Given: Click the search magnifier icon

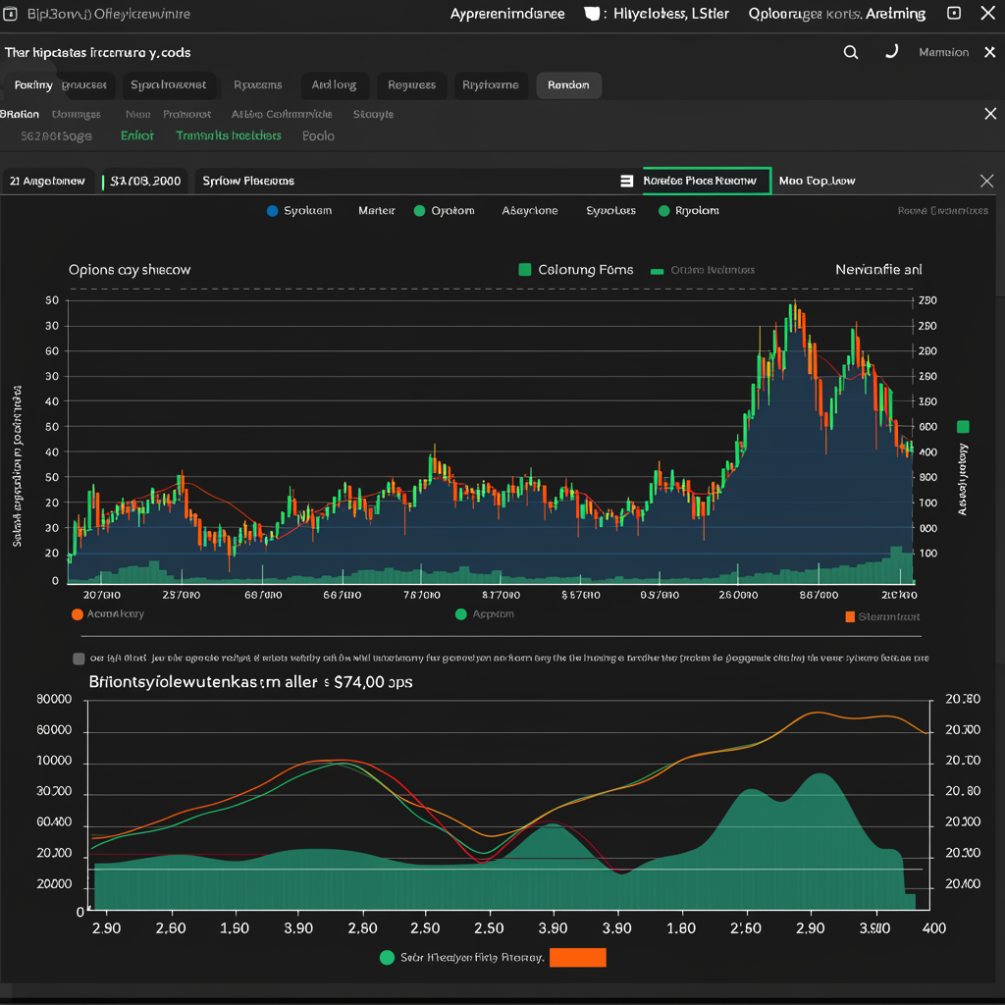Looking at the screenshot, I should coord(851,52).
